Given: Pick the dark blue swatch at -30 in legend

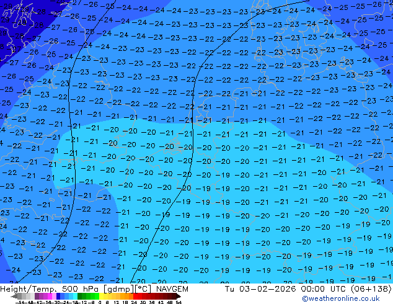Looking at the screenshot, I should [58, 296].
